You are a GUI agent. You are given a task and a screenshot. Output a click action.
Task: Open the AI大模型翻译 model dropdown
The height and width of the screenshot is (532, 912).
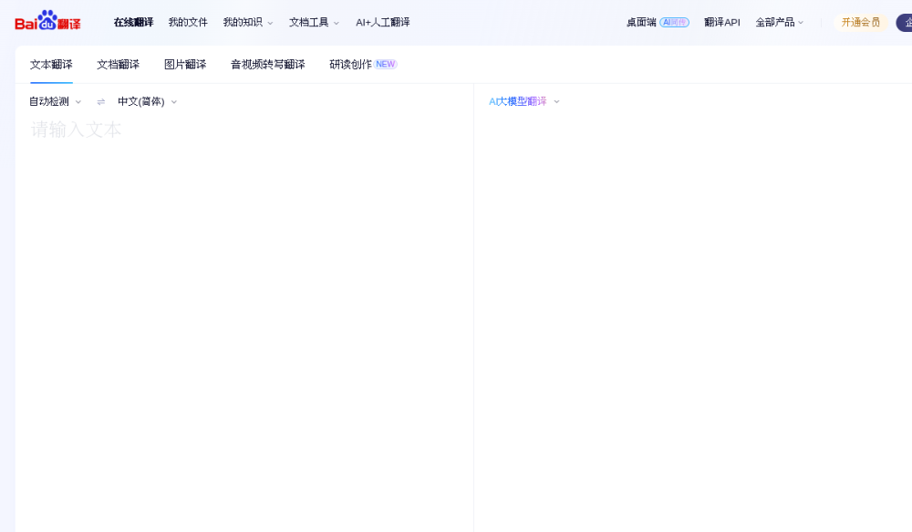click(x=524, y=101)
